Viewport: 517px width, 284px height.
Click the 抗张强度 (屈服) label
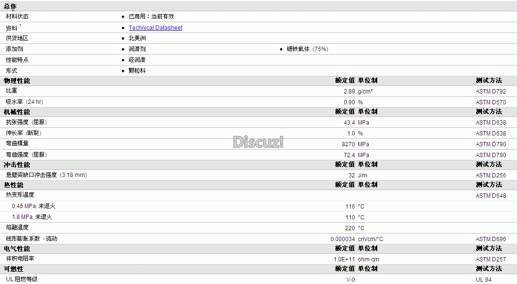pyautogui.click(x=26, y=122)
